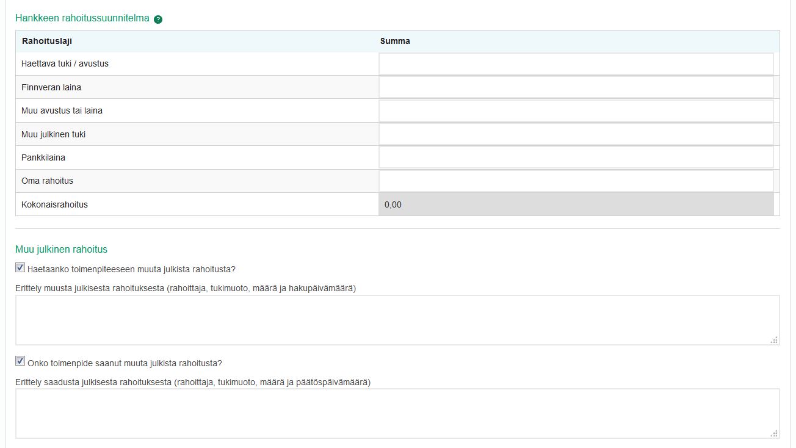
Task: Click Haettava tuki / avustus sum field
Action: (576, 64)
